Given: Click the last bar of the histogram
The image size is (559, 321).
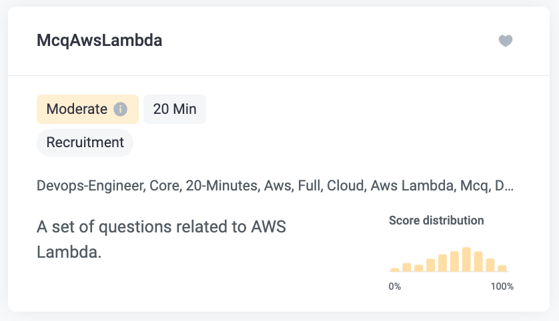Looking at the screenshot, I should 502,268.
